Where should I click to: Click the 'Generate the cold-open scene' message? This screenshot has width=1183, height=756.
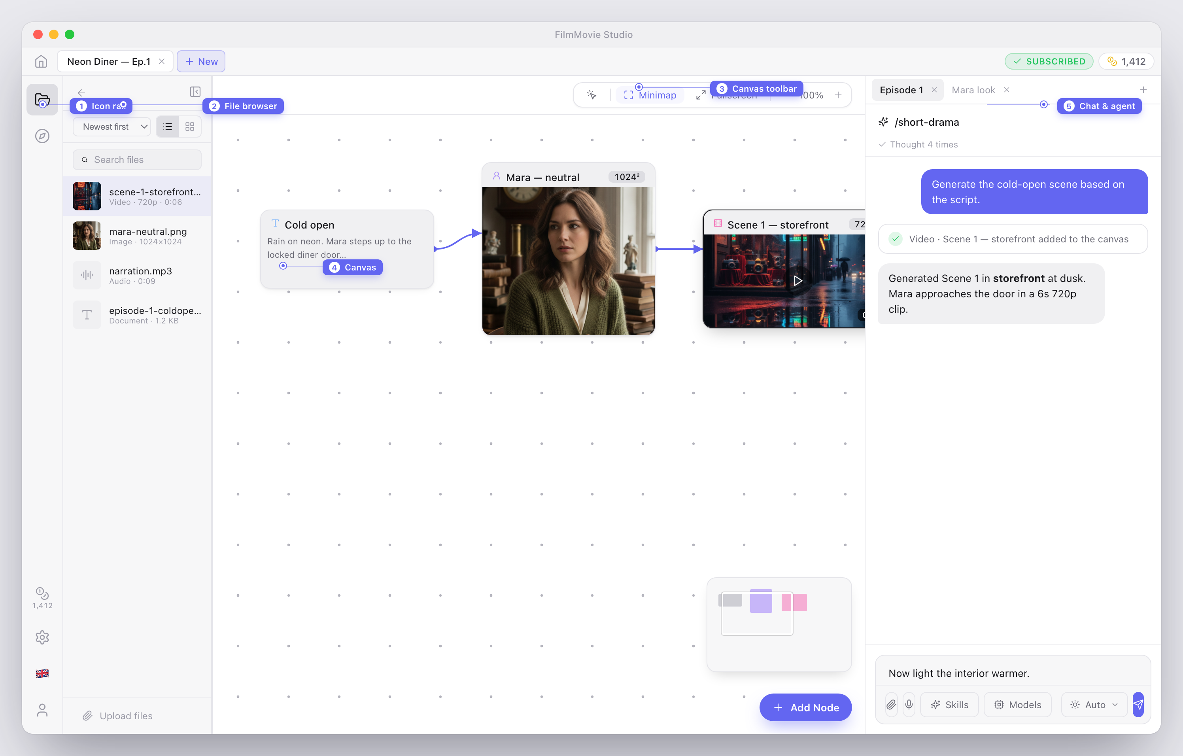(x=1034, y=192)
